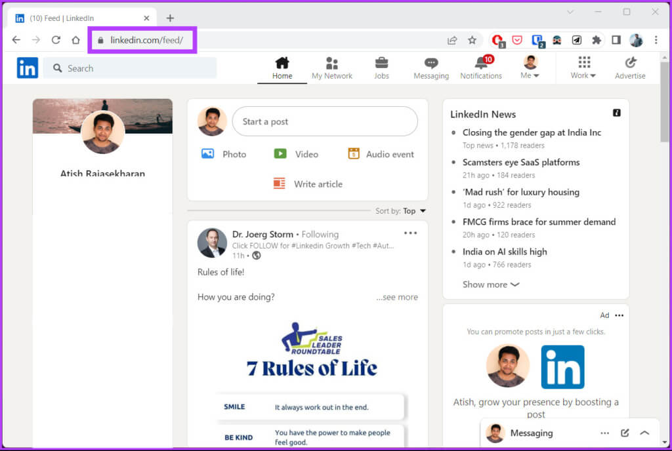672x451 pixels.
Task: Expand Show more news
Action: [491, 284]
